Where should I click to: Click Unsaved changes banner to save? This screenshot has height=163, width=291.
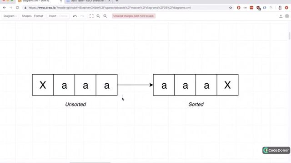coord(134,16)
